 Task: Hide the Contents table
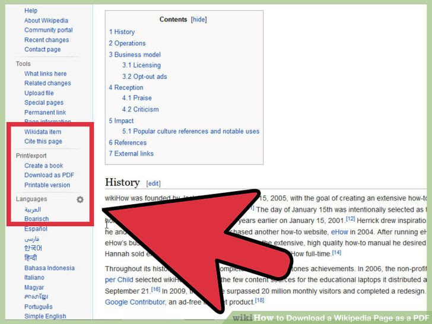coord(199,20)
